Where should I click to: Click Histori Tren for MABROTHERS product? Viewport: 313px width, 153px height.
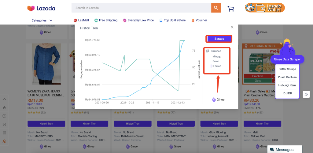(46, 124)
